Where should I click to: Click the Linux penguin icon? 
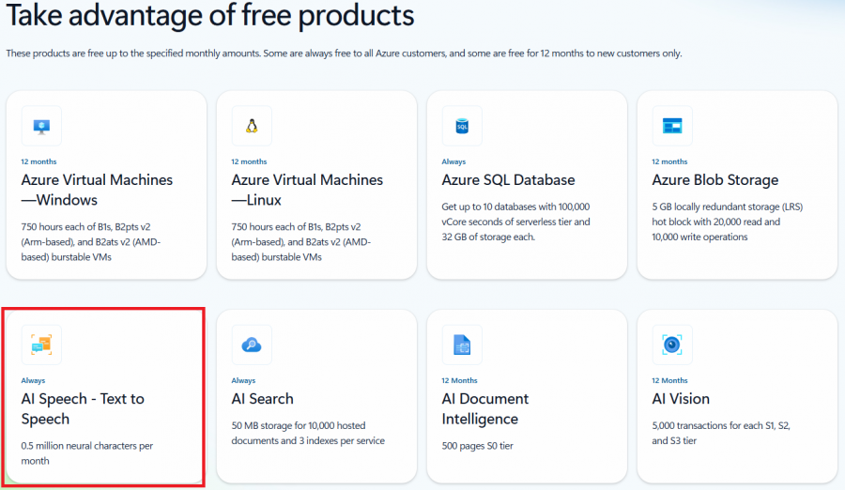click(x=252, y=126)
